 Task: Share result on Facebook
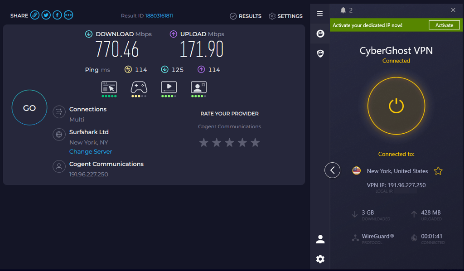pyautogui.click(x=57, y=15)
